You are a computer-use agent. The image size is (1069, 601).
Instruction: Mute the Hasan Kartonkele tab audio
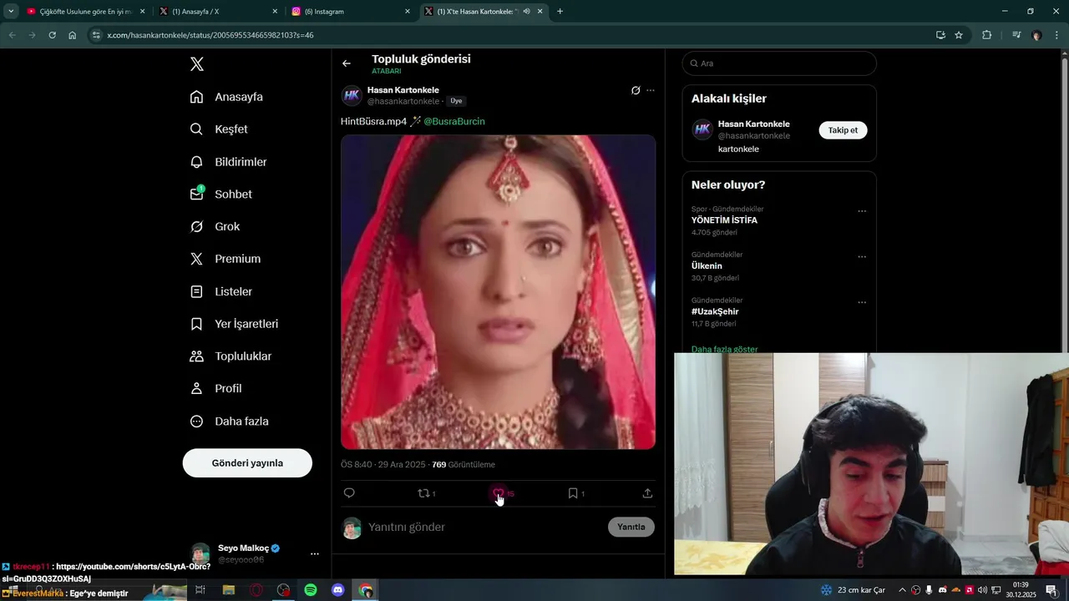pyautogui.click(x=527, y=12)
